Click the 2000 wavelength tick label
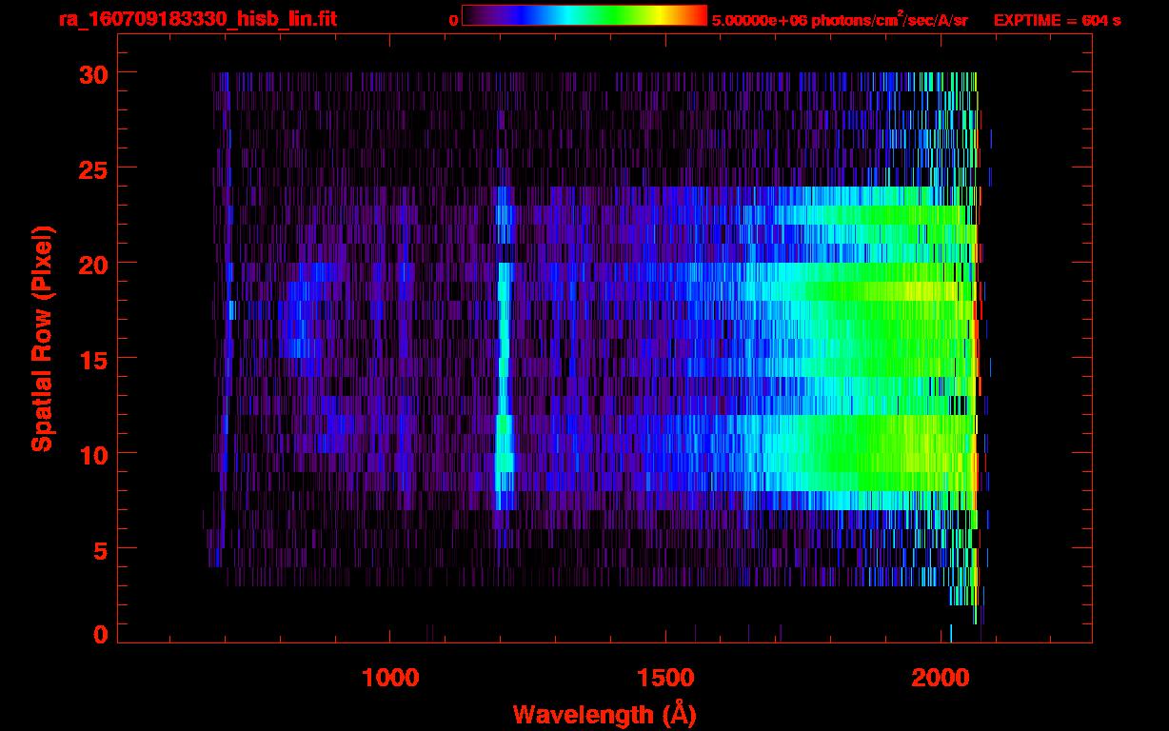 pyautogui.click(x=941, y=679)
